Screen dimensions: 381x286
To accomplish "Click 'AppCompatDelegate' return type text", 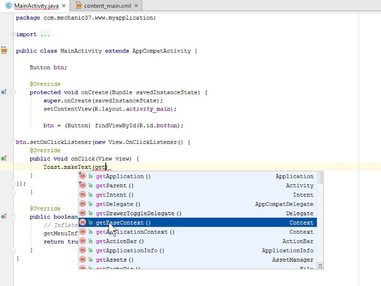I will (285, 204).
